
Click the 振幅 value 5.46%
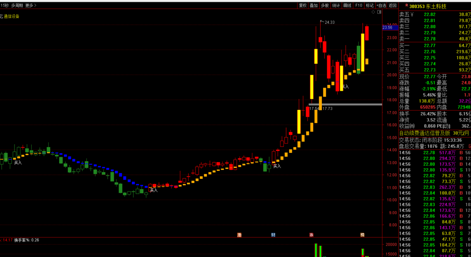click(x=429, y=95)
